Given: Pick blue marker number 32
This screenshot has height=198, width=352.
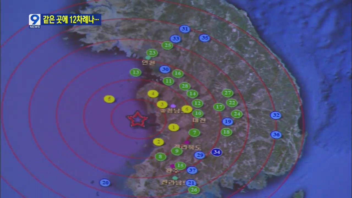Looking at the screenshot, I should pos(276,115).
